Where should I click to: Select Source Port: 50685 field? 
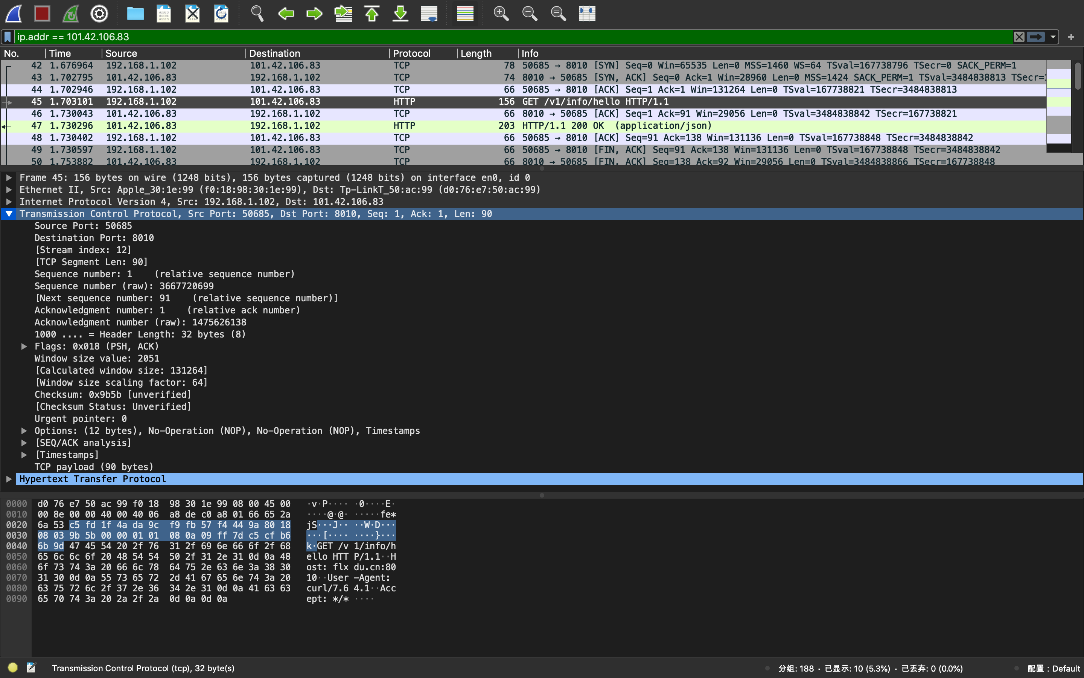83,226
